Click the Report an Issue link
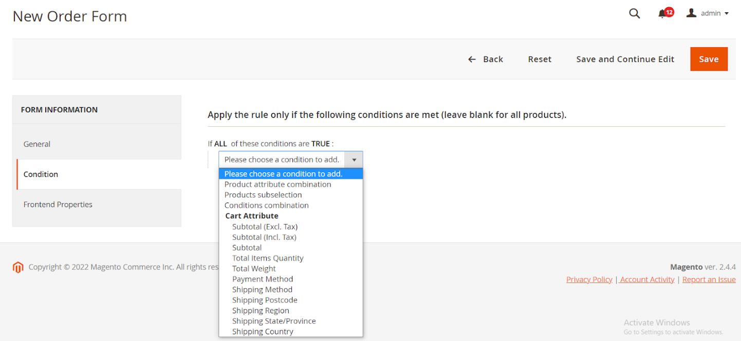741x341 pixels. [709, 279]
